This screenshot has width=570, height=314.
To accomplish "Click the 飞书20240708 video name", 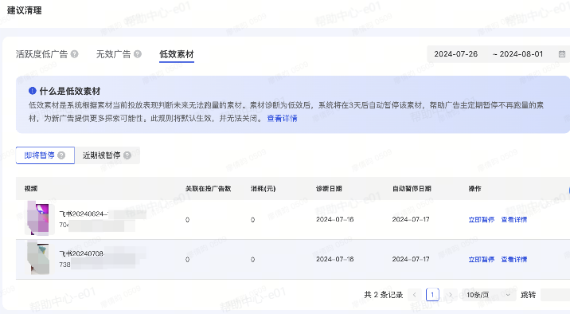I will [81, 253].
